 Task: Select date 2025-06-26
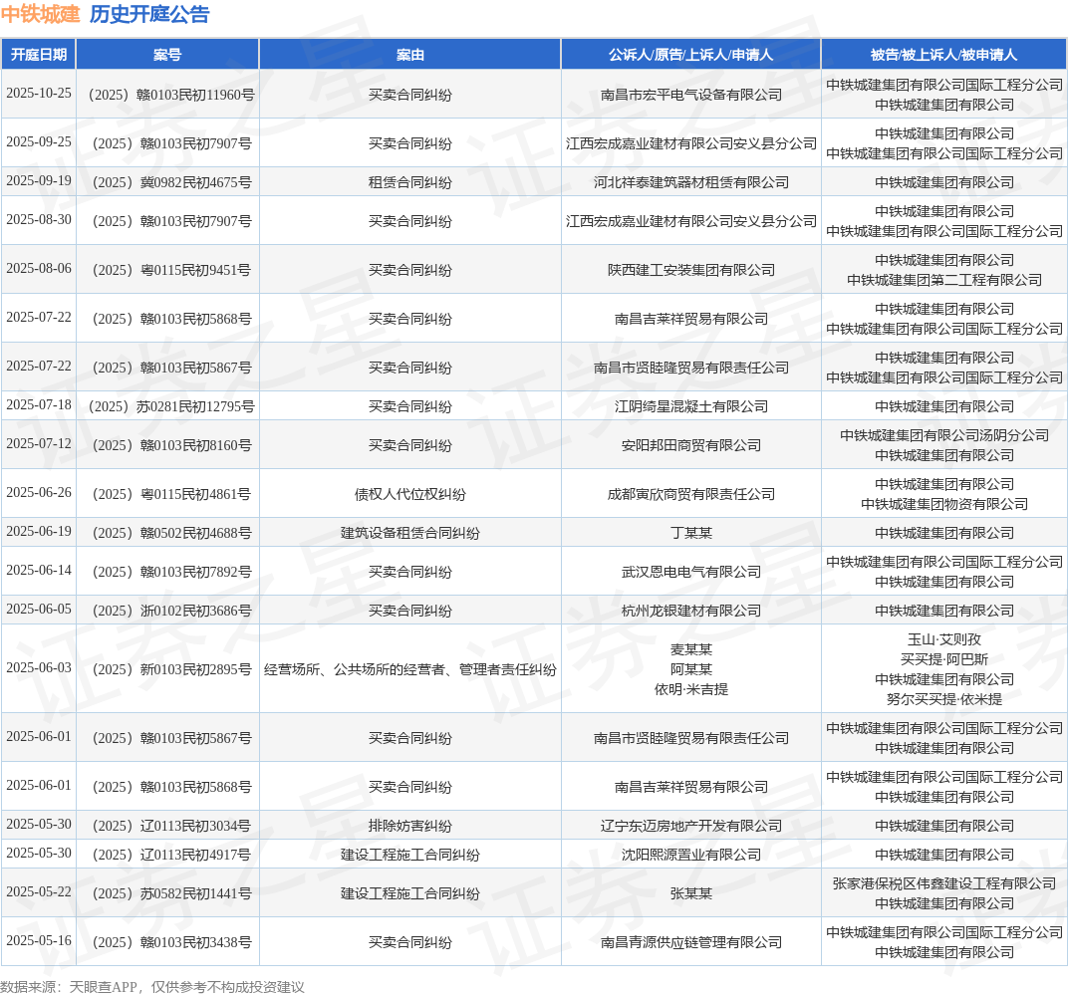[39, 493]
